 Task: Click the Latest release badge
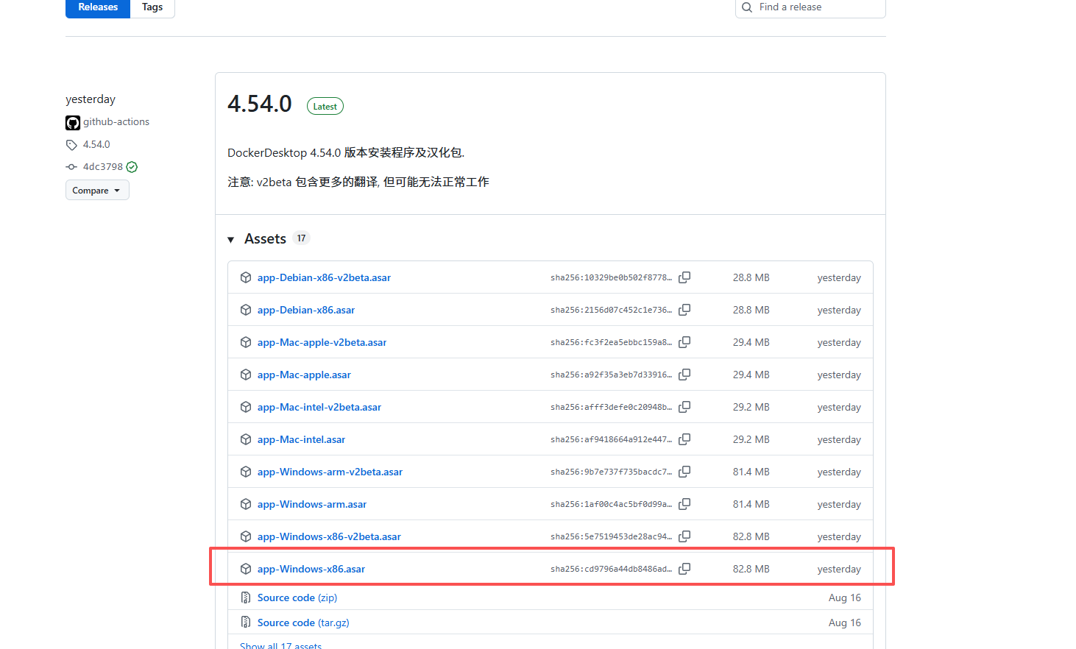click(325, 107)
